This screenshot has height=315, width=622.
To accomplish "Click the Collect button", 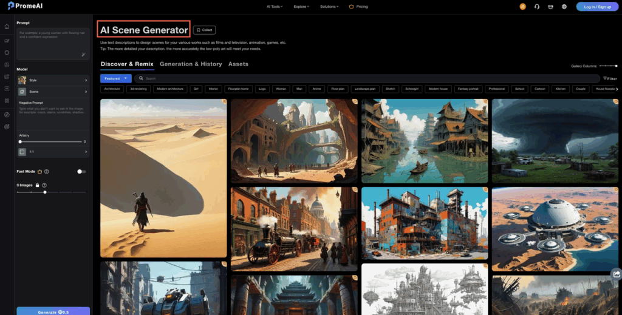I will (204, 30).
